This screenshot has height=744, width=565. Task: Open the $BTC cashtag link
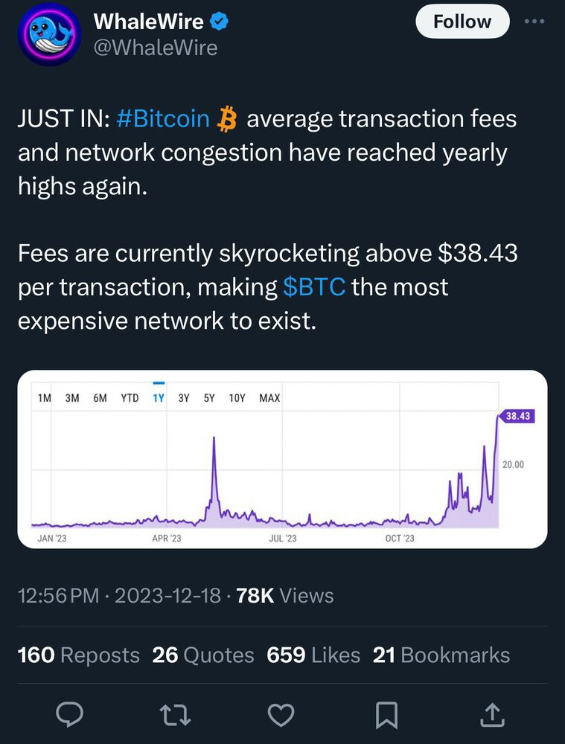tap(314, 287)
